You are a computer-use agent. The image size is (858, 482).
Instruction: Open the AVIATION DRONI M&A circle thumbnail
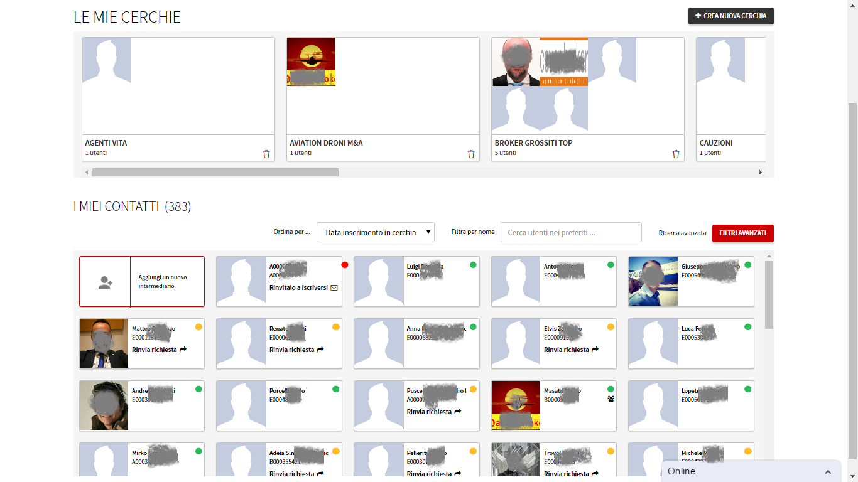click(311, 62)
